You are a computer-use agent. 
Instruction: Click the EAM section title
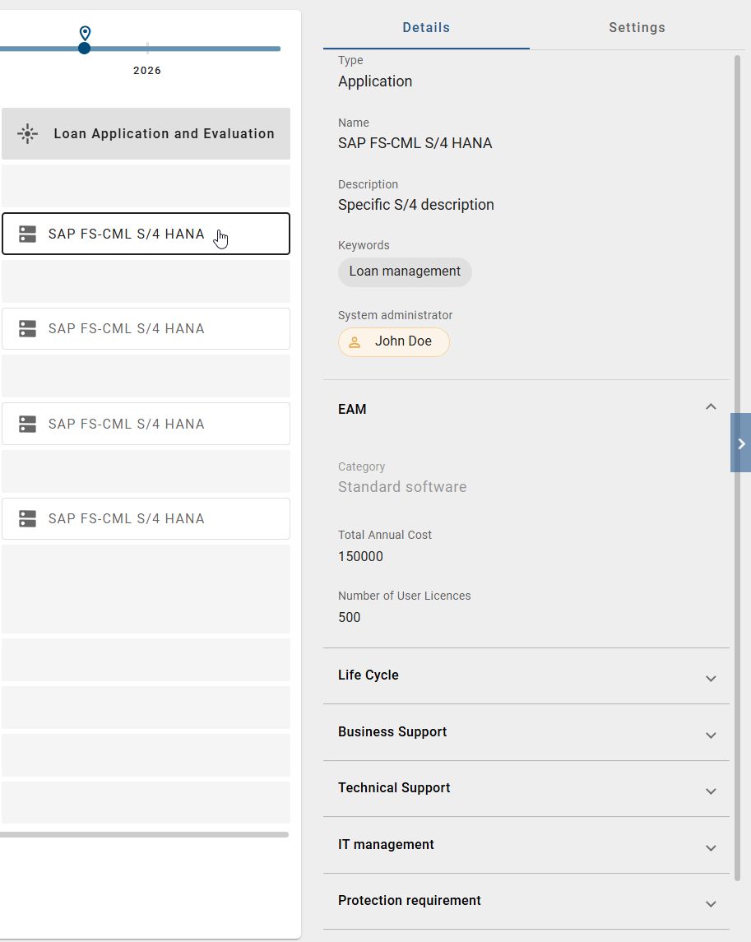[x=352, y=409]
